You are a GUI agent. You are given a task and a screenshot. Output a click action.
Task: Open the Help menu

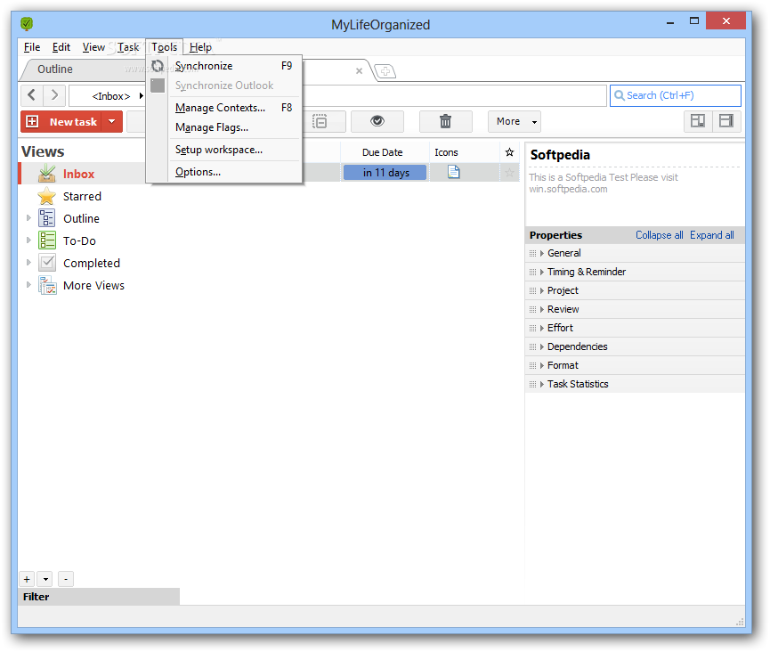point(200,47)
